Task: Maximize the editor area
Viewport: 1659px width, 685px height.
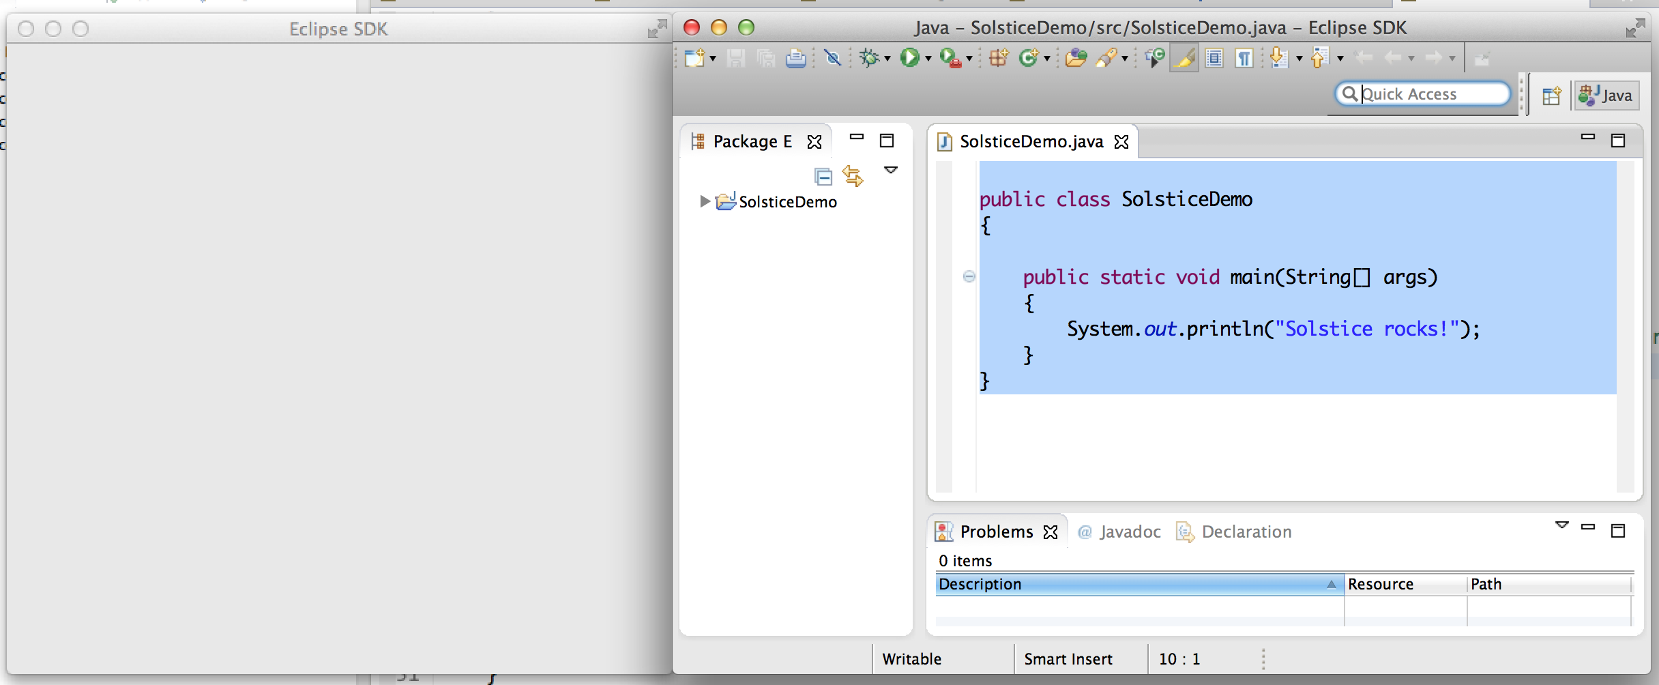Action: click(1618, 141)
